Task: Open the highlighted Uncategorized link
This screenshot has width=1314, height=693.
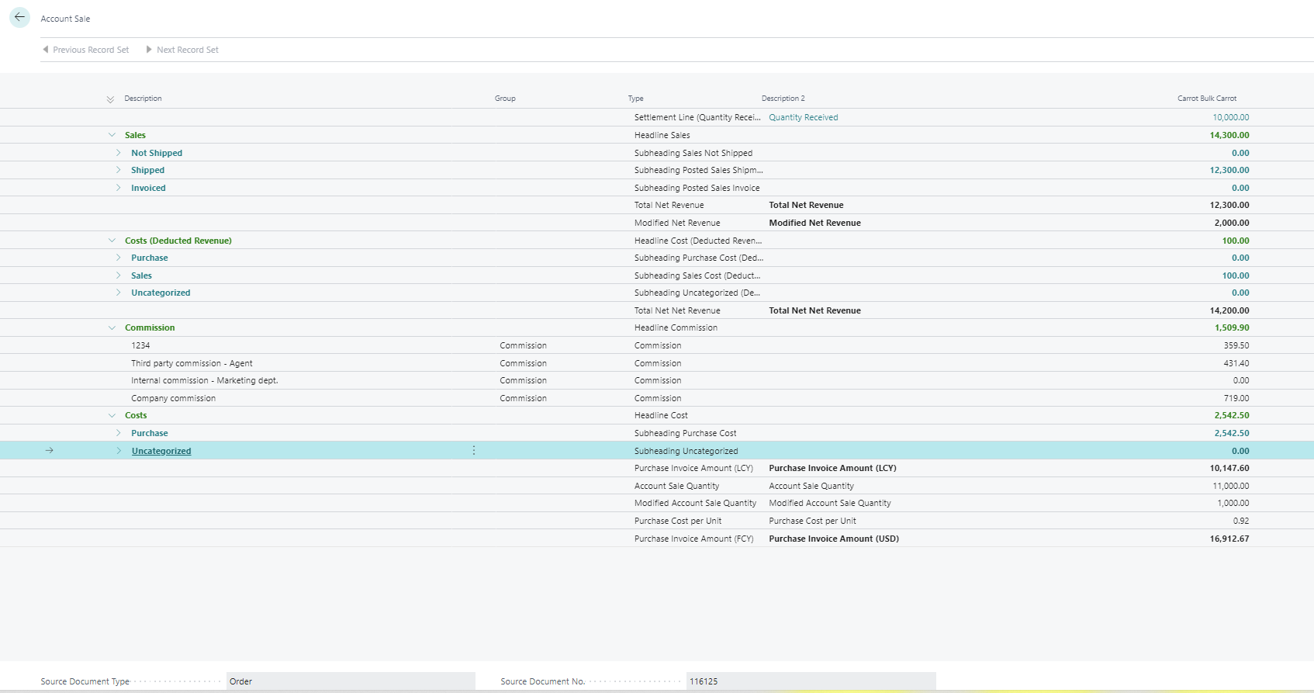Action: tap(161, 451)
